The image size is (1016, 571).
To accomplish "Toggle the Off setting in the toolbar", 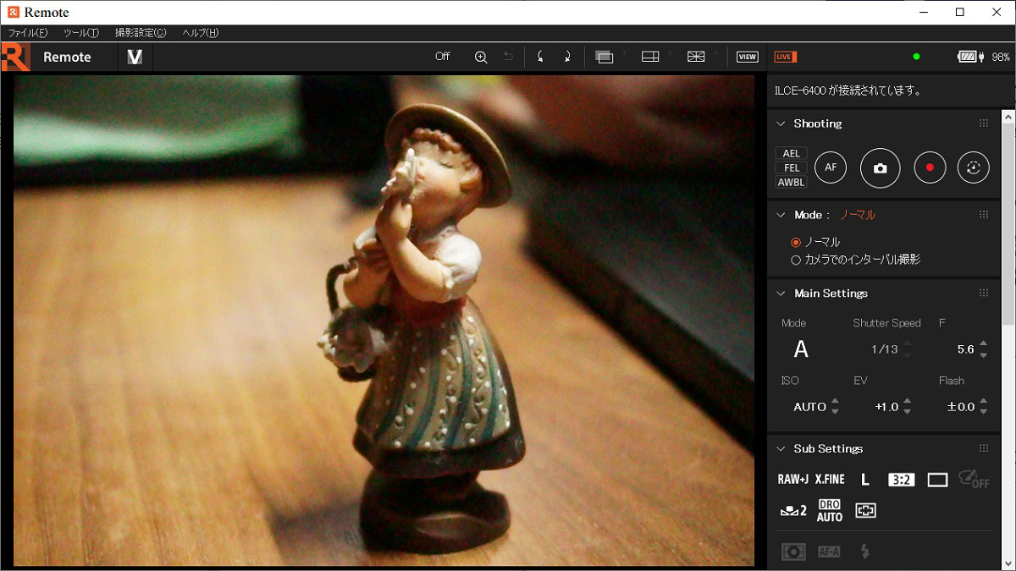I will (x=443, y=57).
